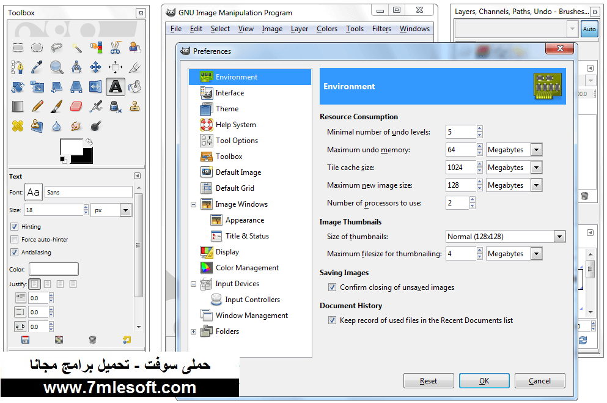Select the Measure compass tool
Viewport: 607px width, 403px height.
point(76,67)
